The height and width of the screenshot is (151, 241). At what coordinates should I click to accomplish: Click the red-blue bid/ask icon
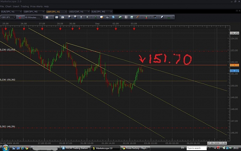(x=19, y=17)
